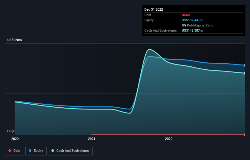The image size is (250, 160).
Task: Click the US$220m y-axis label
Action: click(x=15, y=40)
